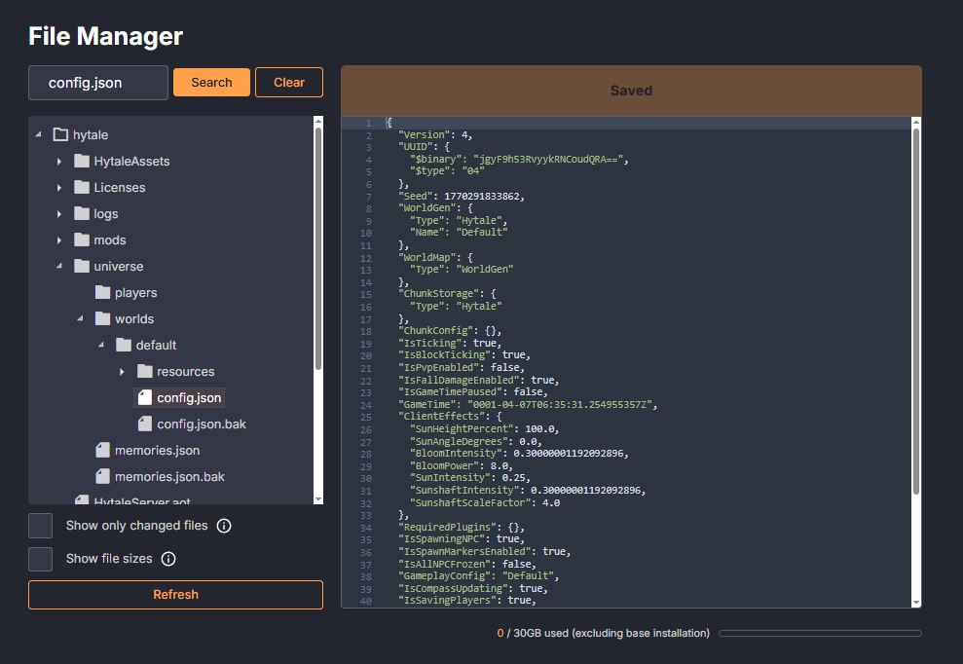Enable the Show file sizes checkbox
This screenshot has height=664, width=963.
40,558
